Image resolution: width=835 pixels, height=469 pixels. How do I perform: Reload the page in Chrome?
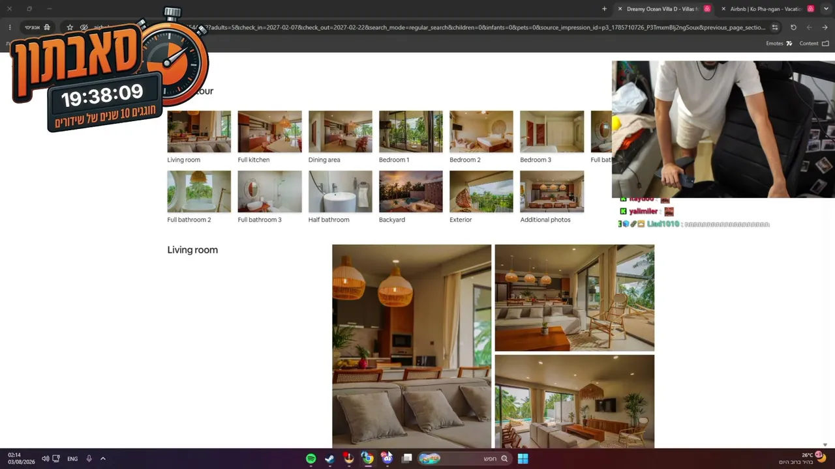(793, 27)
